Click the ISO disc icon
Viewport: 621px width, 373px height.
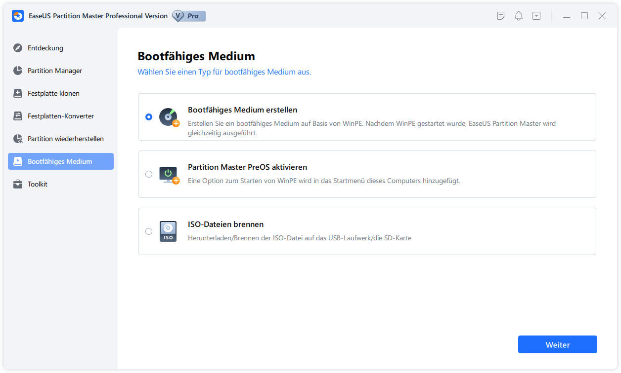(x=168, y=231)
